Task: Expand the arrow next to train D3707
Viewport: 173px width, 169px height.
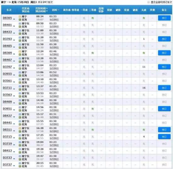Action: pyautogui.click(x=14, y=68)
